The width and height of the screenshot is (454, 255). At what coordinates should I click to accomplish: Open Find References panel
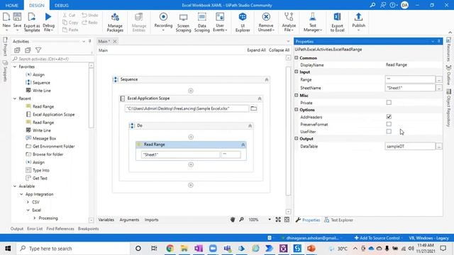(x=60, y=229)
